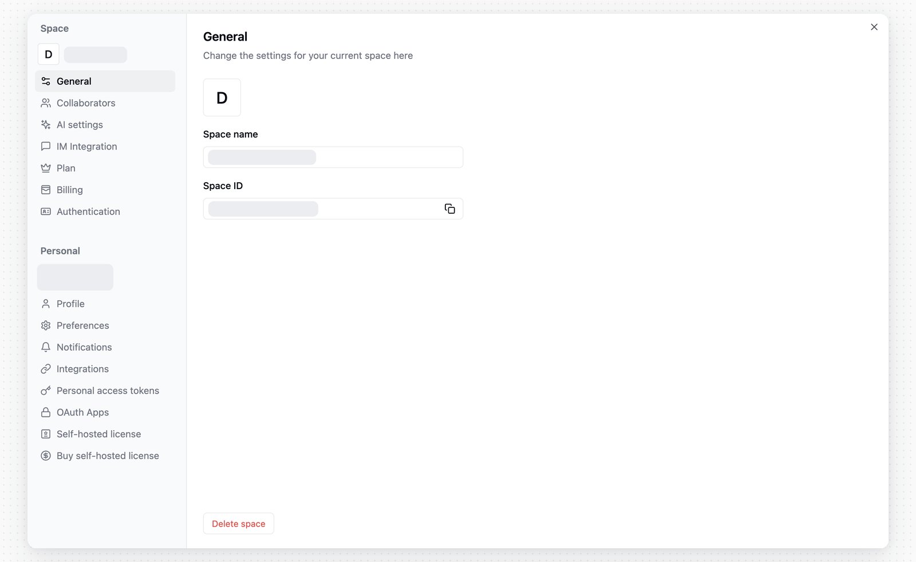
Task: Click the IM Integration chat bubble icon
Action: pos(46,147)
